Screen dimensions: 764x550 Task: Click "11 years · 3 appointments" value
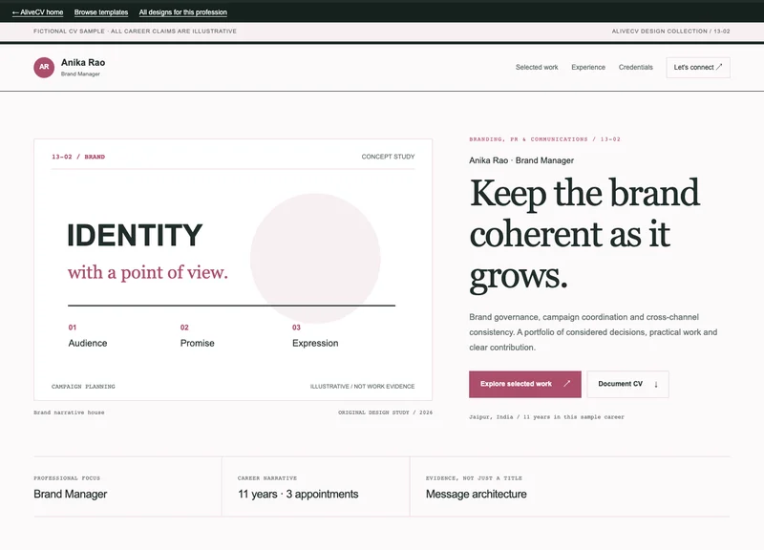298,494
